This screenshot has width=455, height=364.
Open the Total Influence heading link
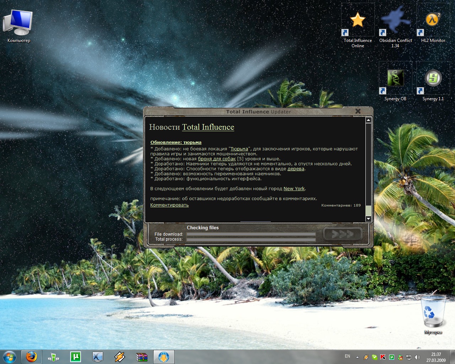(208, 127)
